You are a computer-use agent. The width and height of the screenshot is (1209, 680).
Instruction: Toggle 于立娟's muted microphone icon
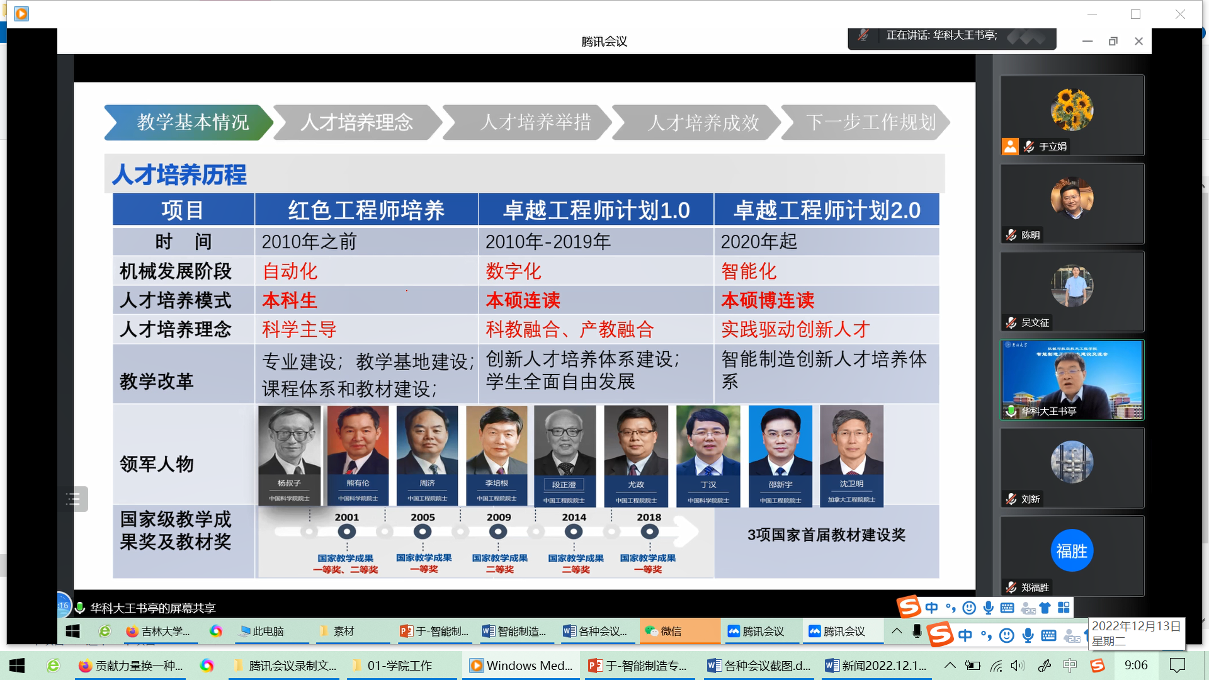click(1029, 147)
